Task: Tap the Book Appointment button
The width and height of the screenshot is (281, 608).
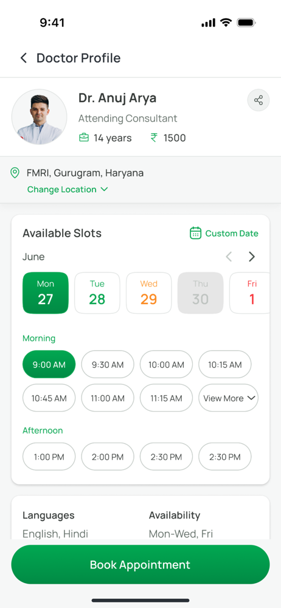Action: click(140, 565)
